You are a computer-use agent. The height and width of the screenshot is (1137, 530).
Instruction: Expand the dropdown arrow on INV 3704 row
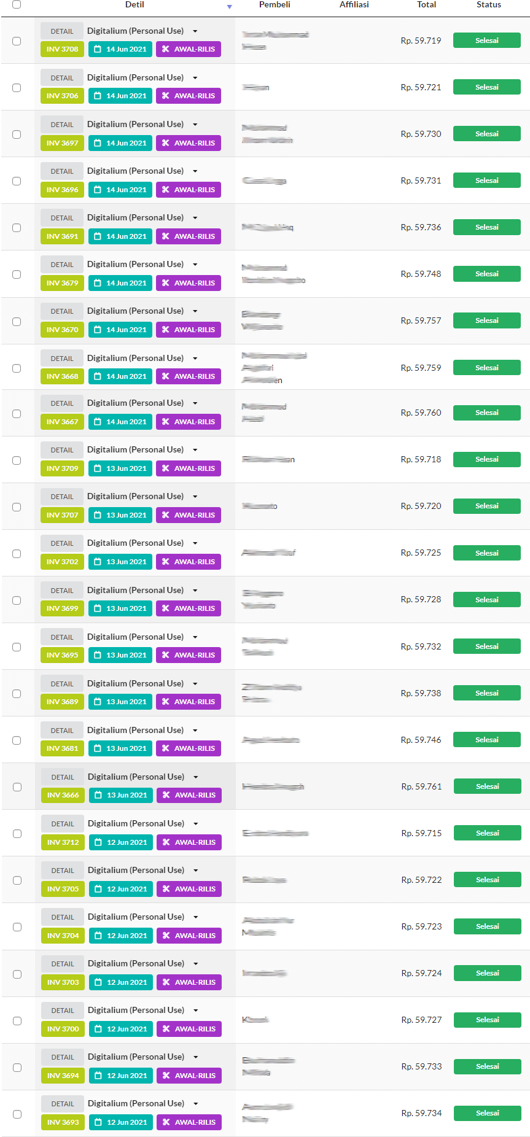tap(196, 917)
